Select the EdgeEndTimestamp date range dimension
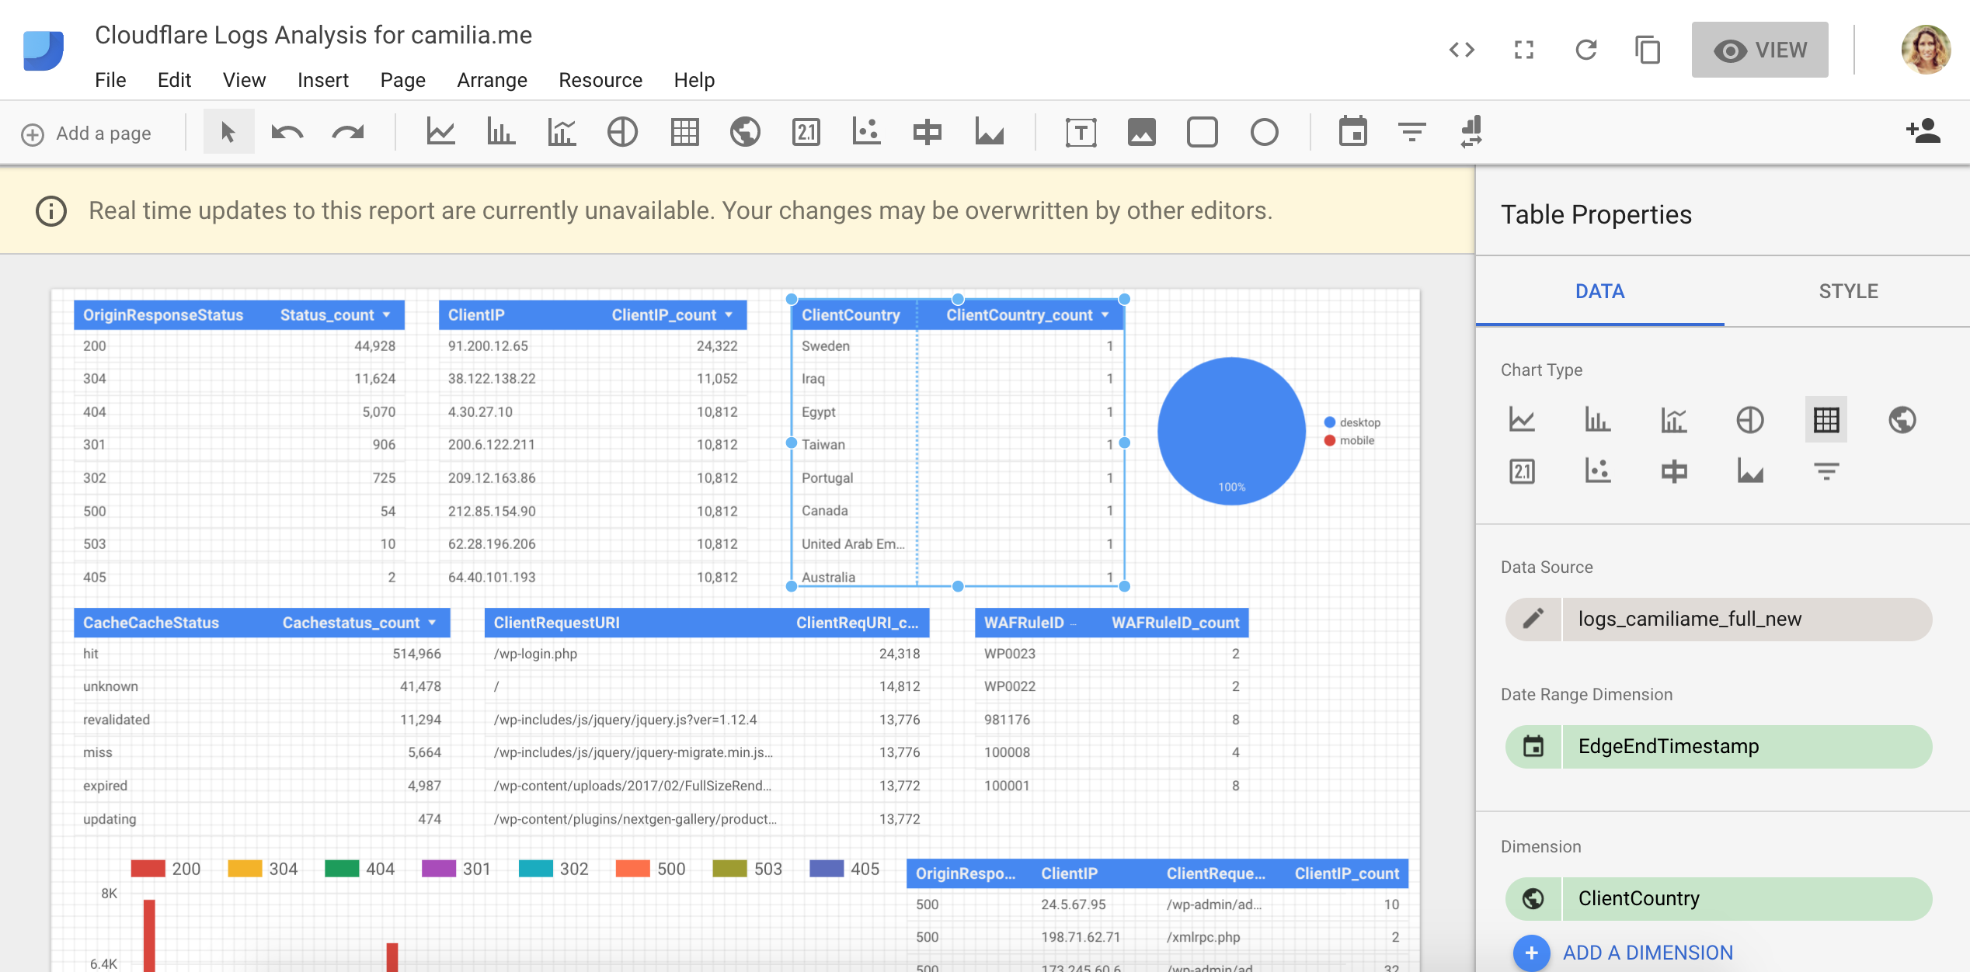1970x972 pixels. click(1718, 746)
